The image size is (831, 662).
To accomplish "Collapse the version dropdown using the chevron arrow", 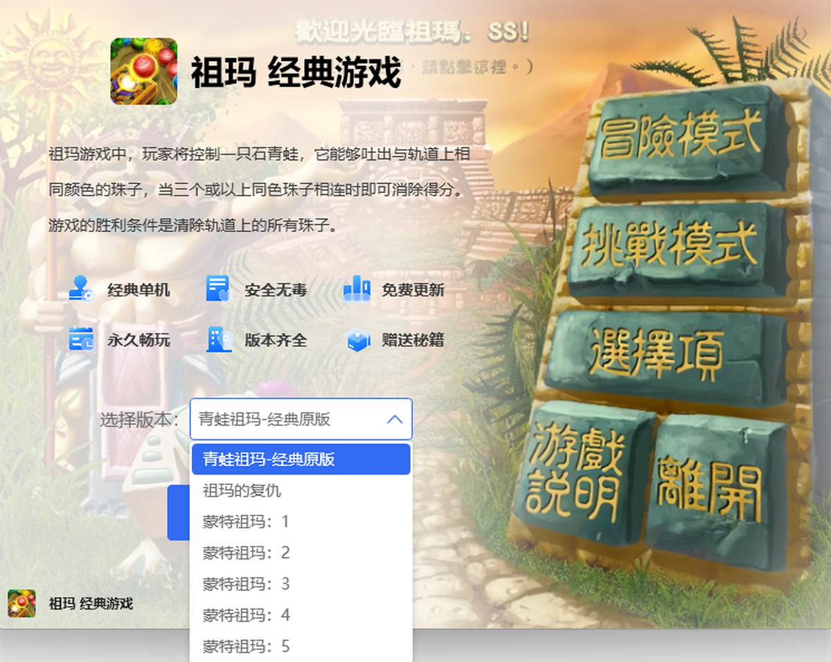I will click(394, 419).
